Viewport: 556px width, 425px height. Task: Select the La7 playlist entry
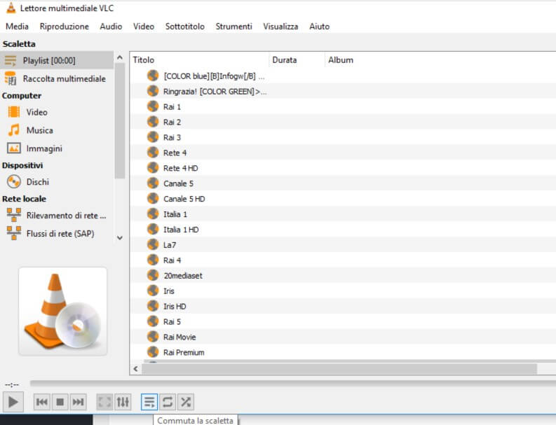[344, 245]
